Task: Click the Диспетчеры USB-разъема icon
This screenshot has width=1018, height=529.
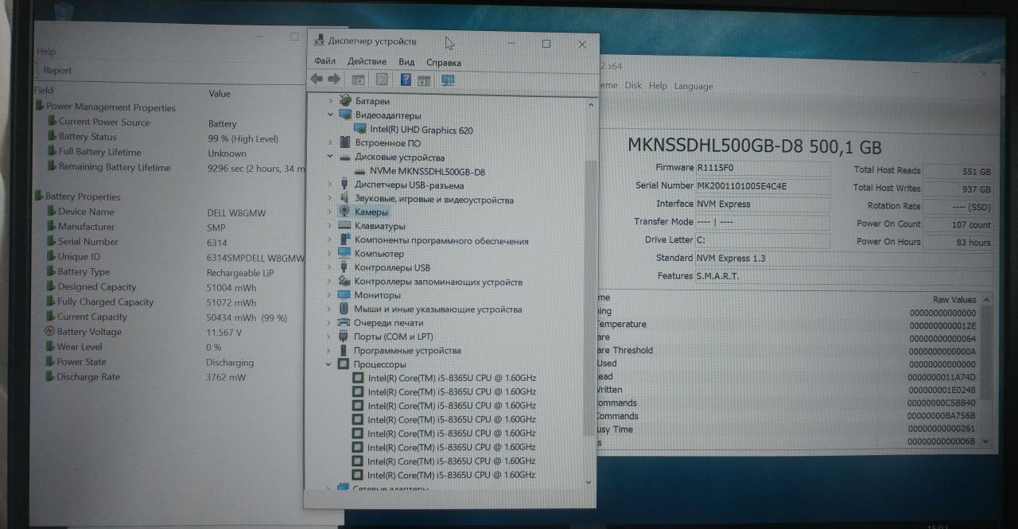Action: 345,185
